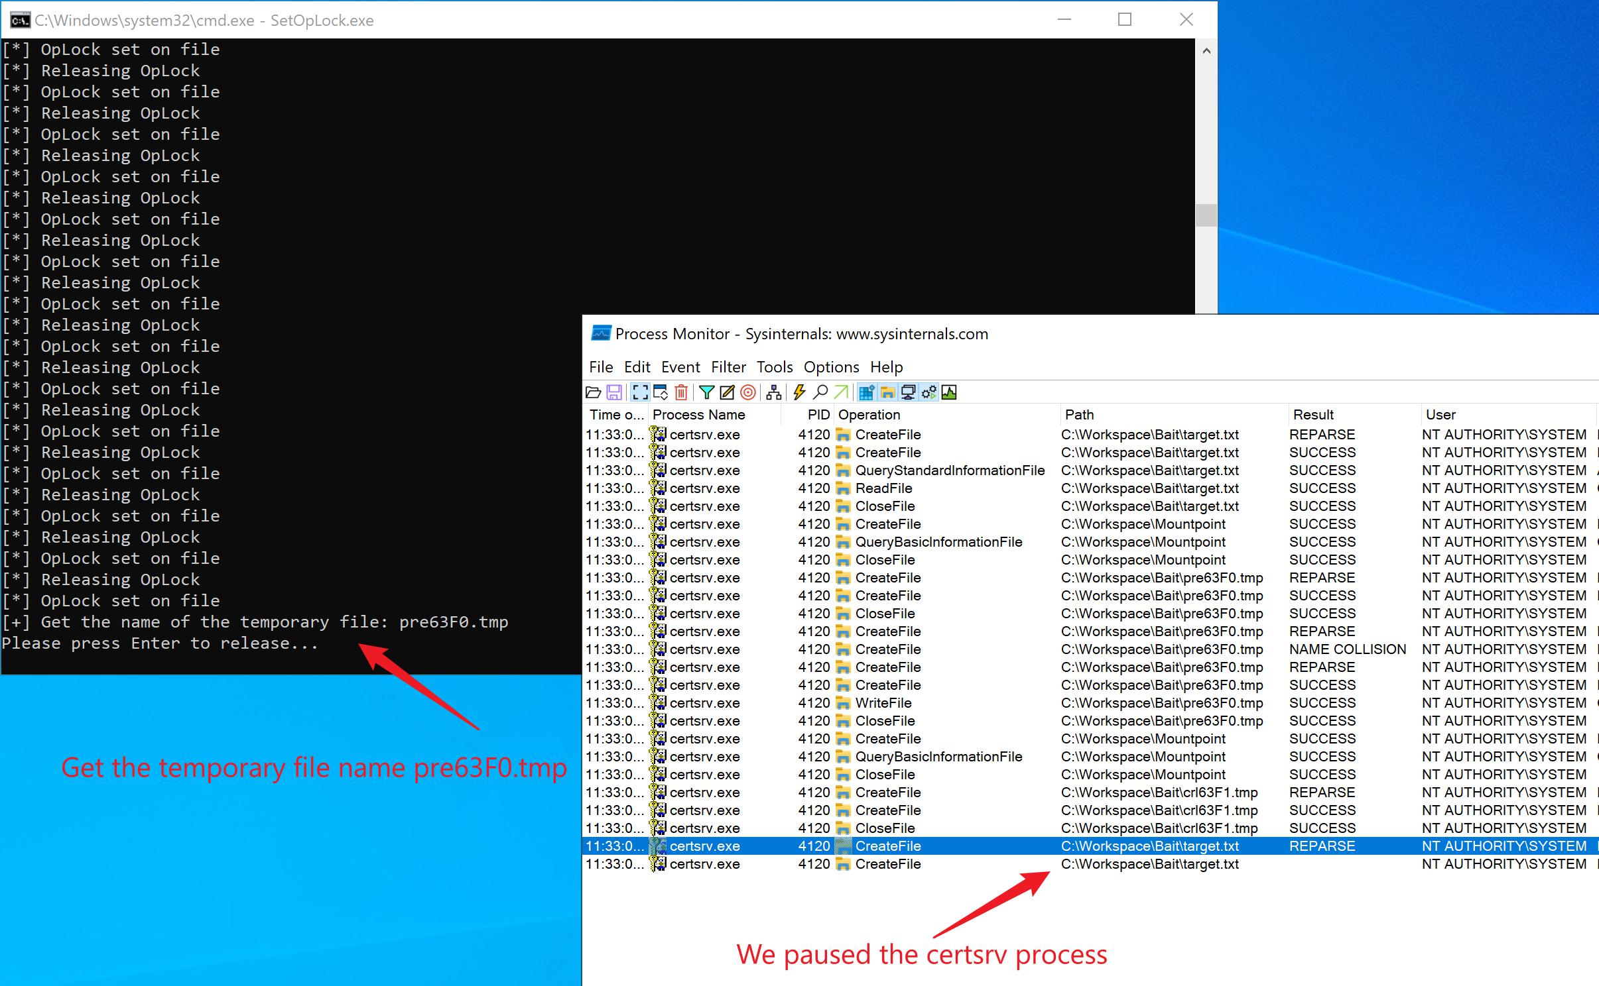Click the PID column header
The height and width of the screenshot is (986, 1599).
click(x=807, y=415)
